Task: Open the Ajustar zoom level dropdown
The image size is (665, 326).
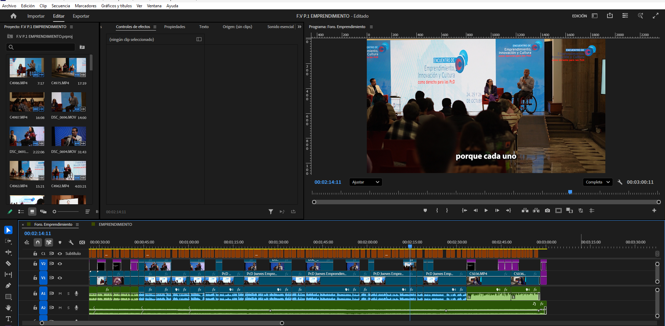Action: (365, 182)
